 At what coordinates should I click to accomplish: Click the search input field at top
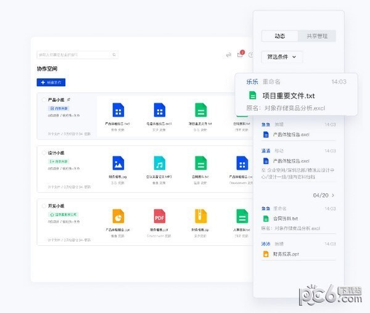coord(74,55)
